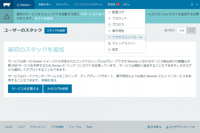Click the ユーザーのスタック page title
The height and width of the screenshot is (133, 200).
(x=23, y=30)
